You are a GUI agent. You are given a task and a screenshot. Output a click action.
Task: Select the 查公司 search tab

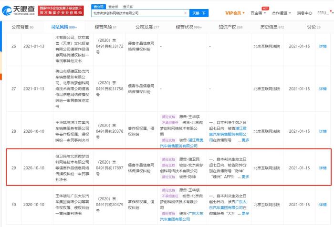coord(98,7)
